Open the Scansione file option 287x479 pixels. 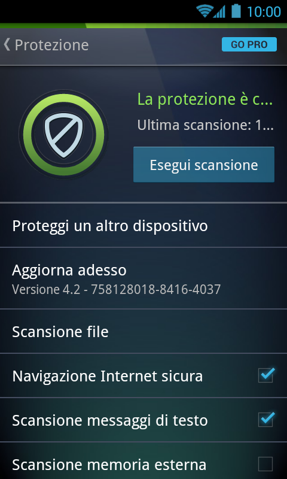tap(143, 332)
